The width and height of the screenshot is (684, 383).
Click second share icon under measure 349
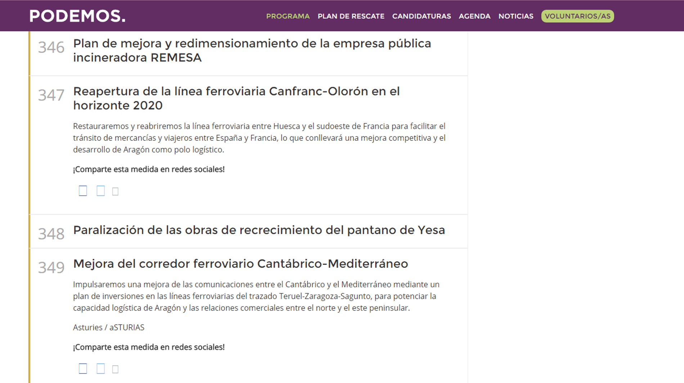pyautogui.click(x=100, y=369)
